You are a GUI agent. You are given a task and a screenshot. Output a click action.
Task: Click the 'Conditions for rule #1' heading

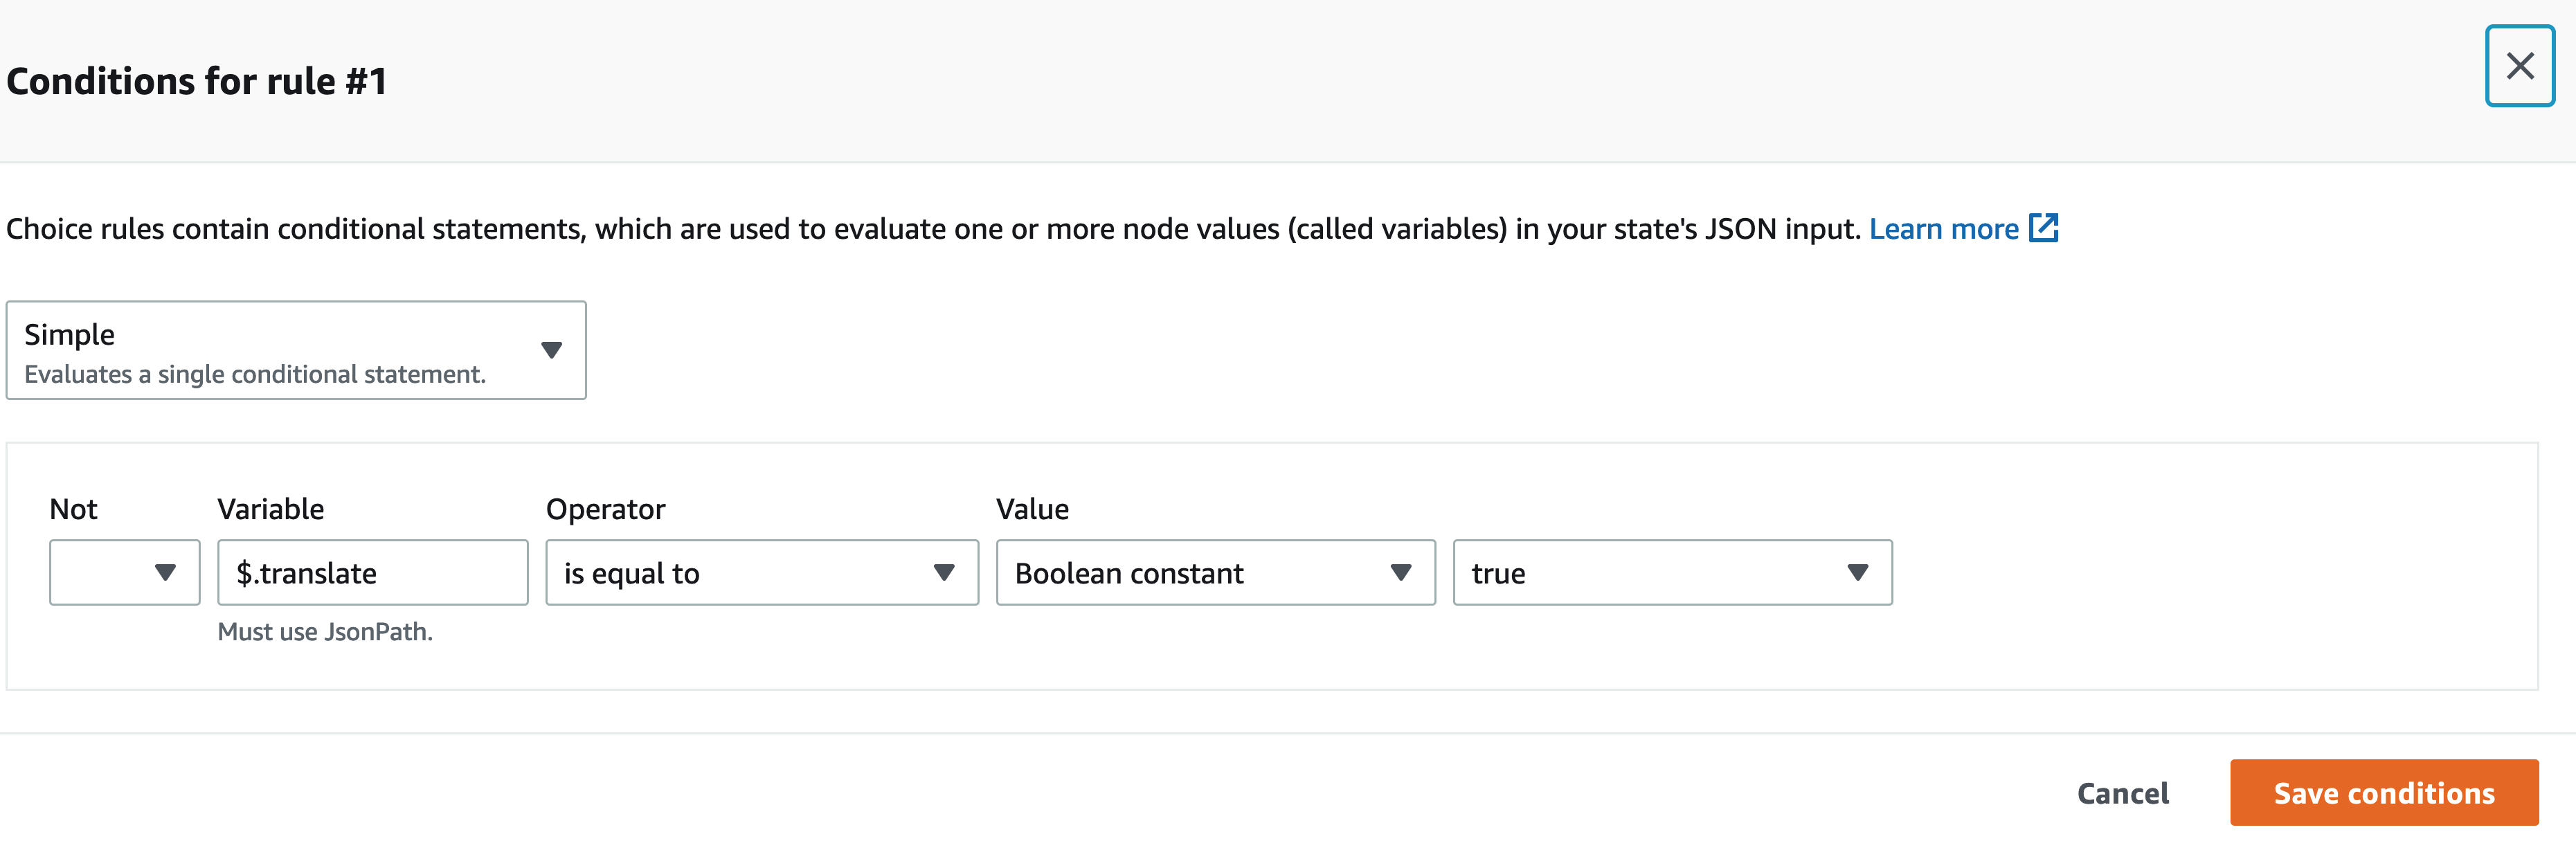[x=197, y=81]
